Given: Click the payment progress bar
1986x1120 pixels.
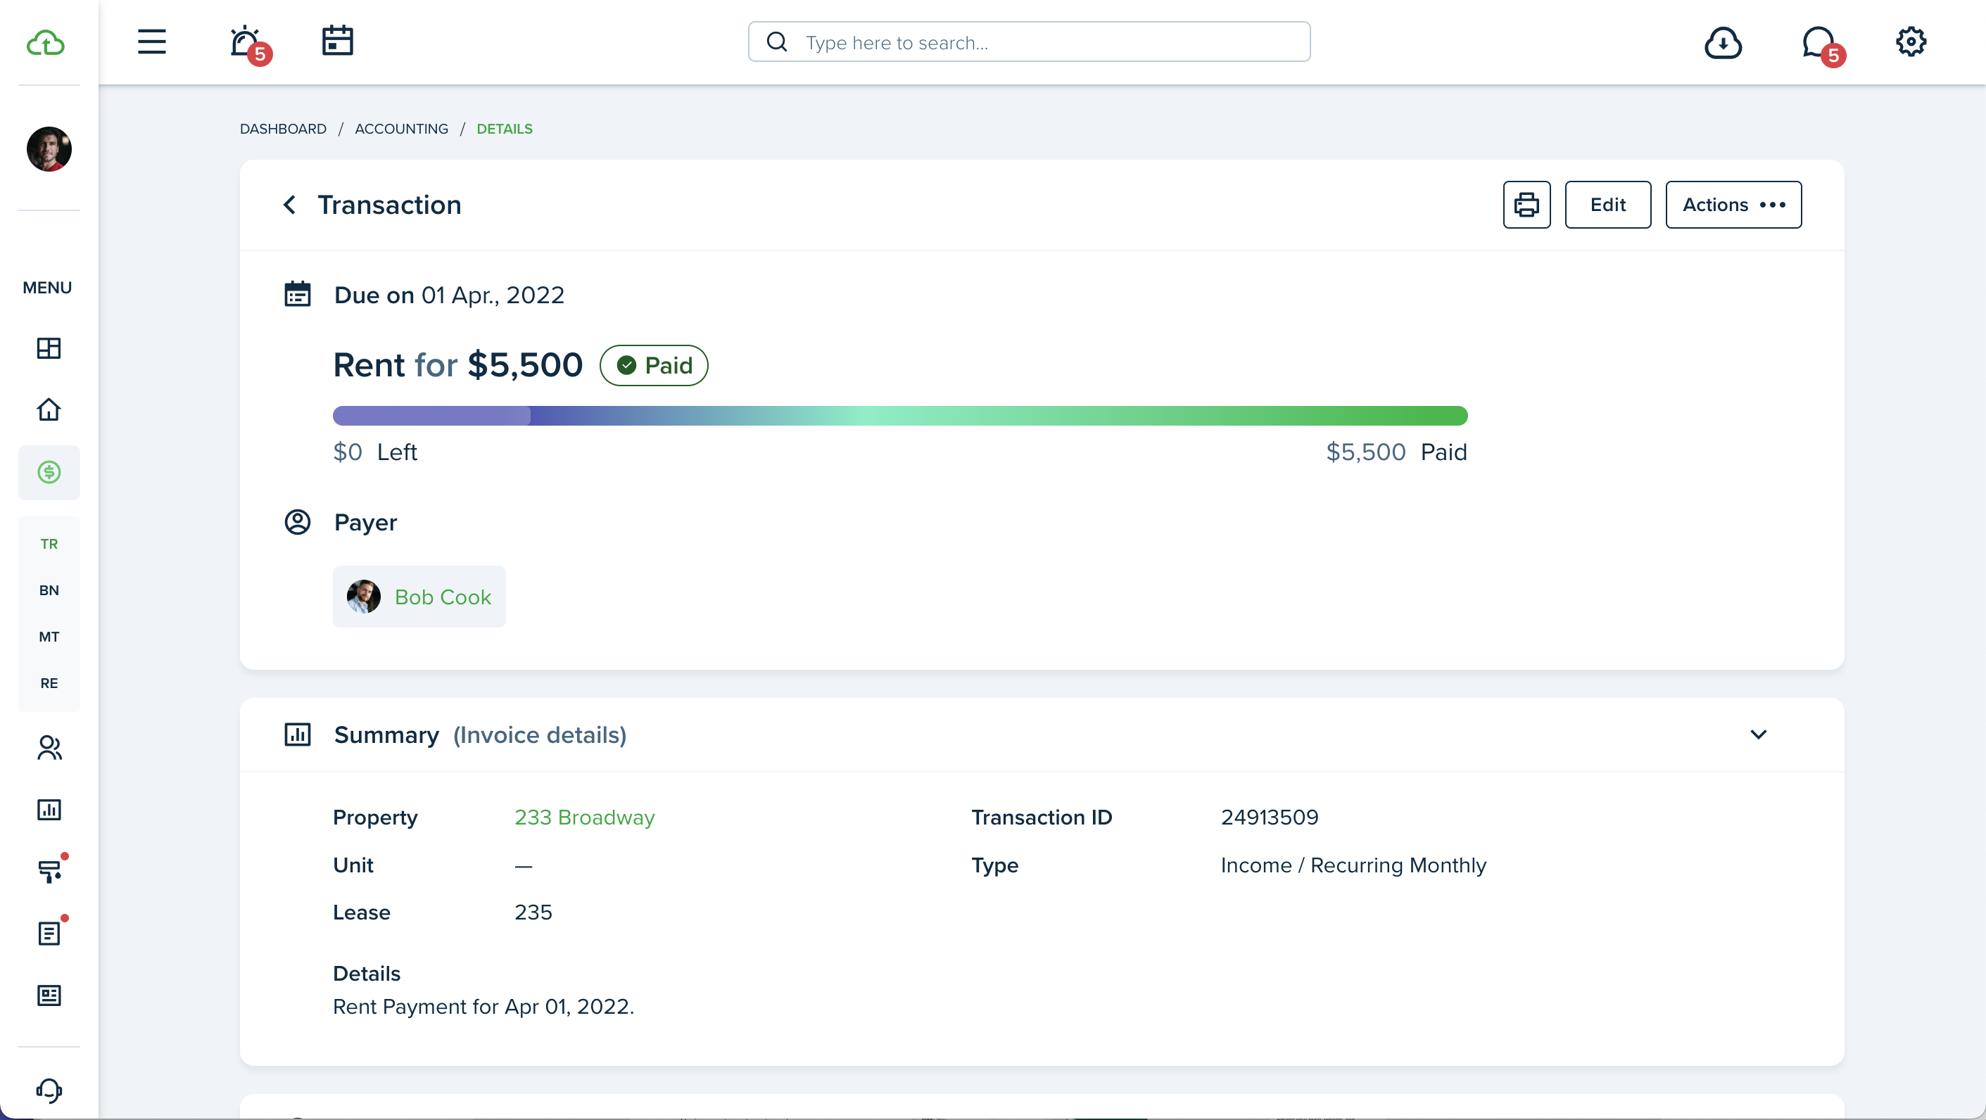Looking at the screenshot, I should tap(899, 416).
